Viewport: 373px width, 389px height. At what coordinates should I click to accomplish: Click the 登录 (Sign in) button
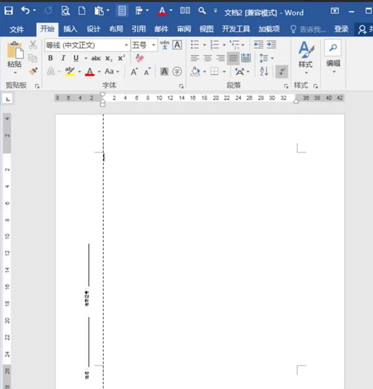coord(341,29)
